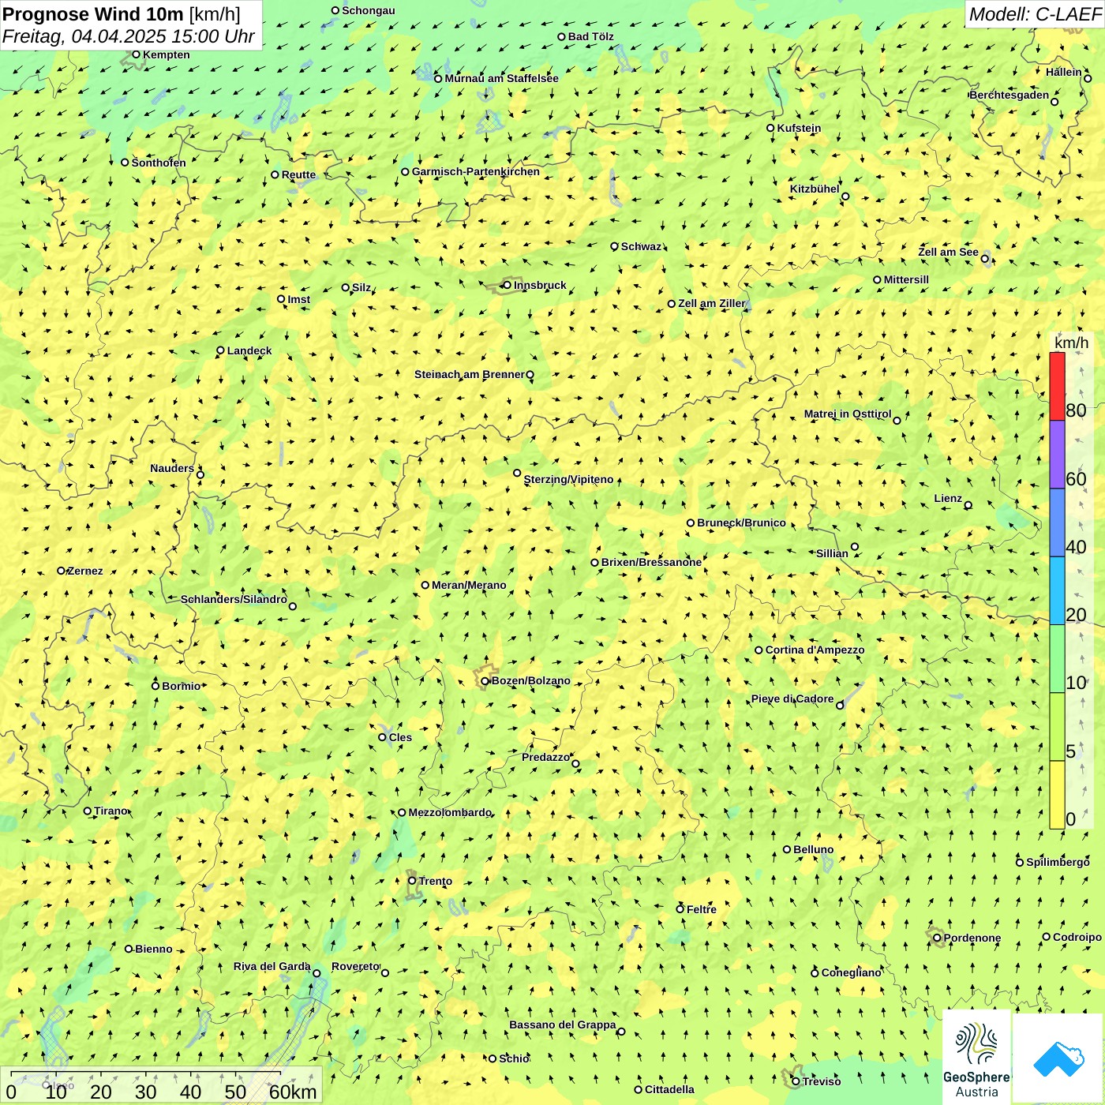Click the 'Berchtesgaden' label
1105x1105 pixels.
coord(1009,95)
